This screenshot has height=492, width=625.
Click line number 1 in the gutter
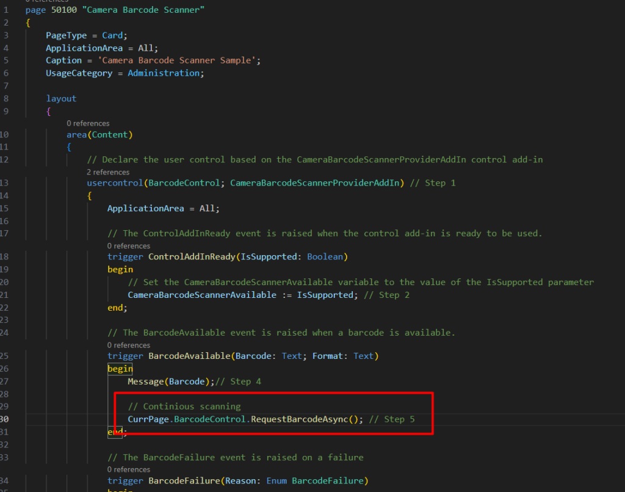pyautogui.click(x=5, y=10)
